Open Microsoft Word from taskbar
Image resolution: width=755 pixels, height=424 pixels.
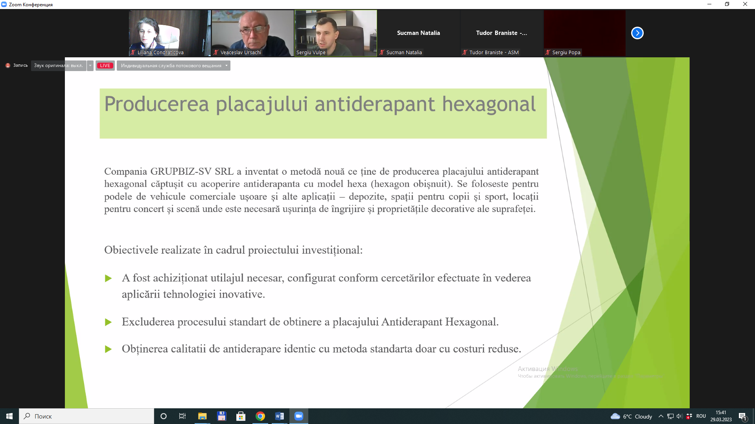280,416
